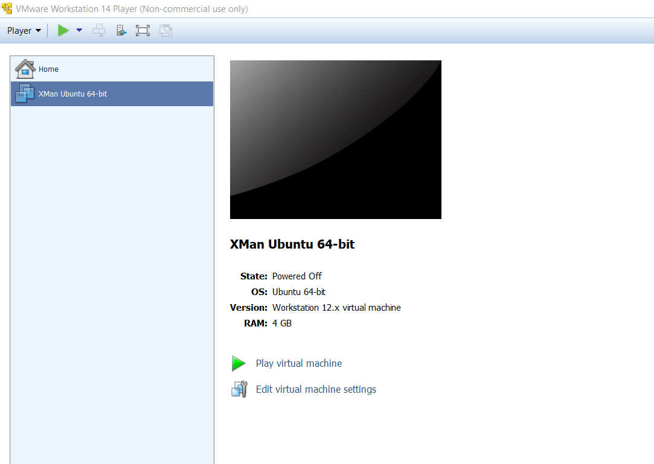654x464 pixels.
Task: Click Play virtual machine link
Action: (299, 363)
